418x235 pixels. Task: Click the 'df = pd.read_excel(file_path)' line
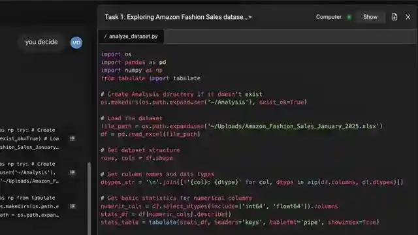(x=150, y=134)
